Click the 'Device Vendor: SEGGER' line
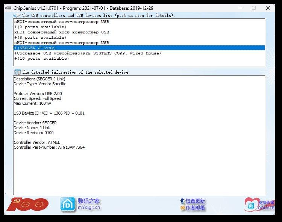The image size is (282, 222). coord(35,123)
